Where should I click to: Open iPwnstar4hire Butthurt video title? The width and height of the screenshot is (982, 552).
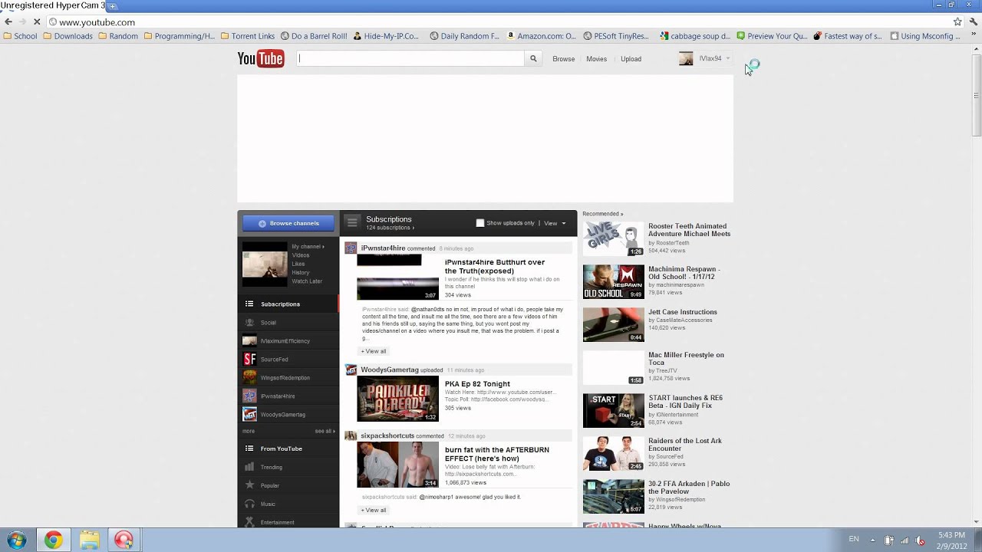point(495,267)
